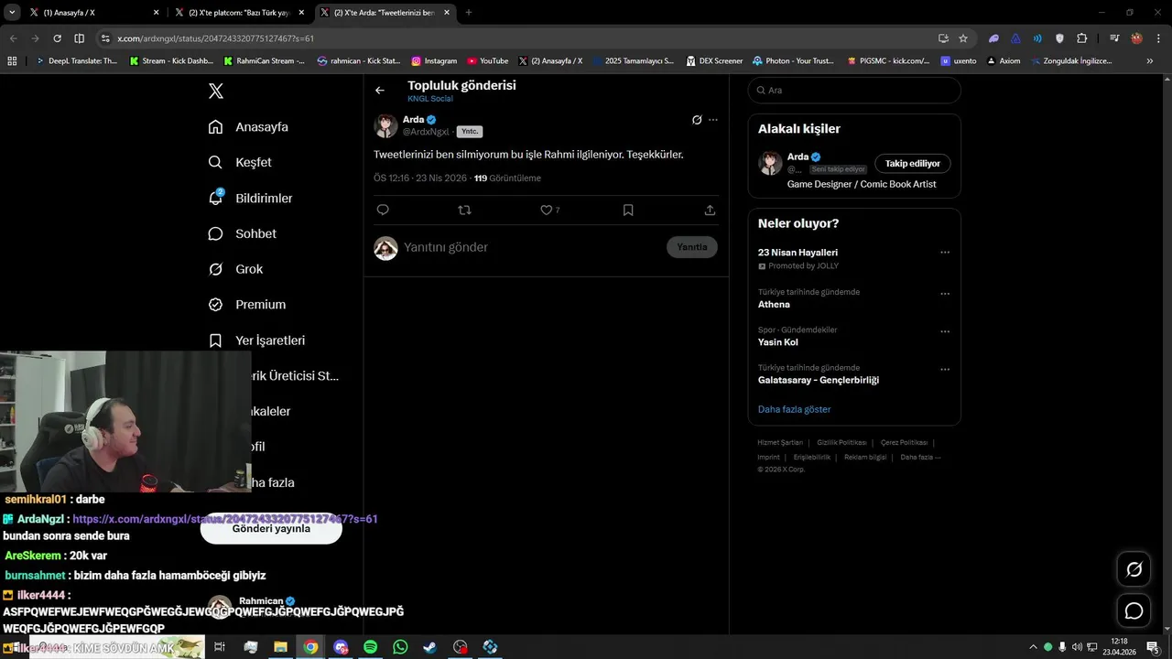Open a new browser tab
1172x659 pixels.
point(469,12)
